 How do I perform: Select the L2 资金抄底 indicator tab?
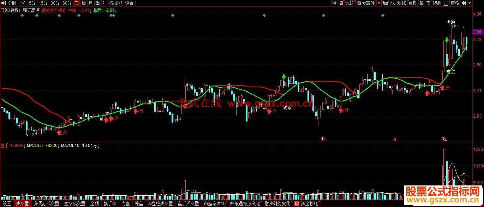[306, 203]
